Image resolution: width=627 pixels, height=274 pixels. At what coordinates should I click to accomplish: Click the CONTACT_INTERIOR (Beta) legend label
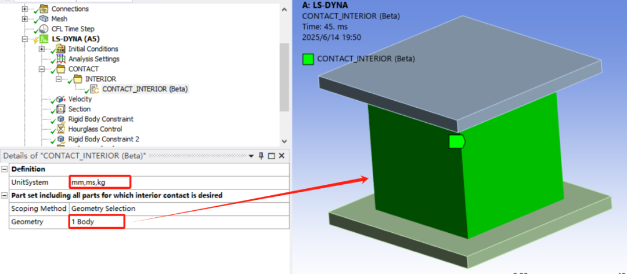point(366,59)
